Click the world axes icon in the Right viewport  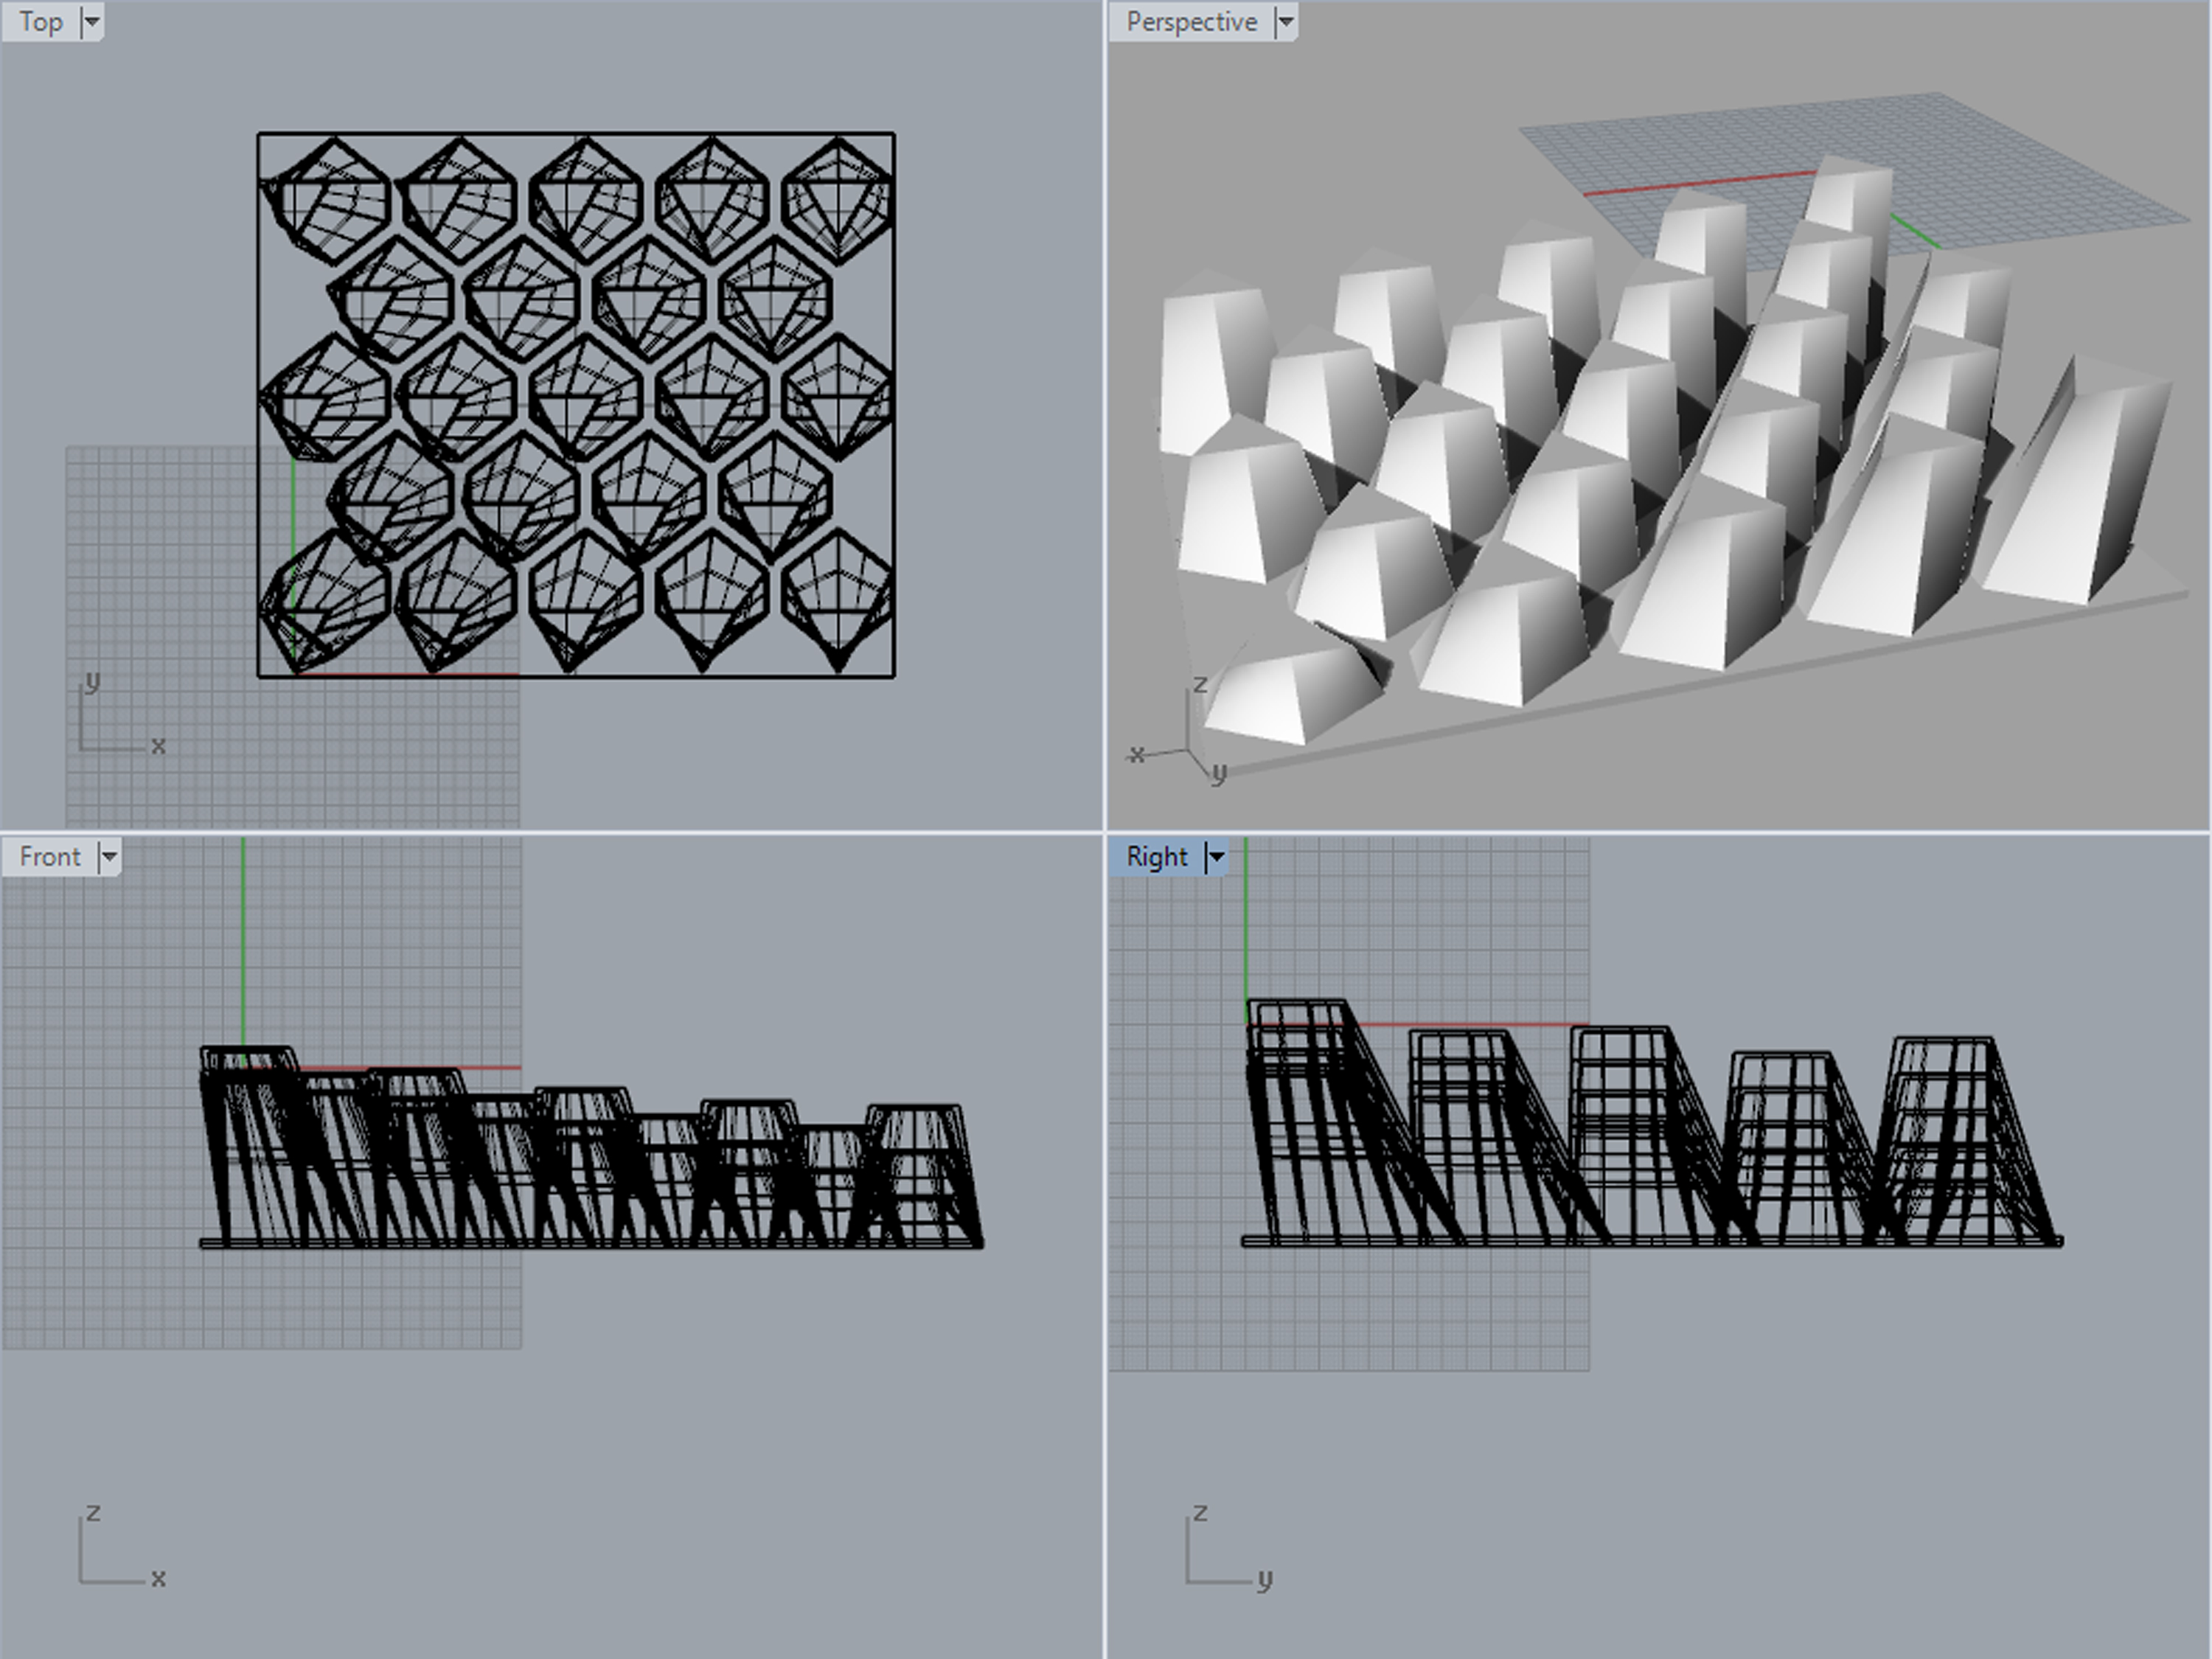[x=1229, y=1546]
